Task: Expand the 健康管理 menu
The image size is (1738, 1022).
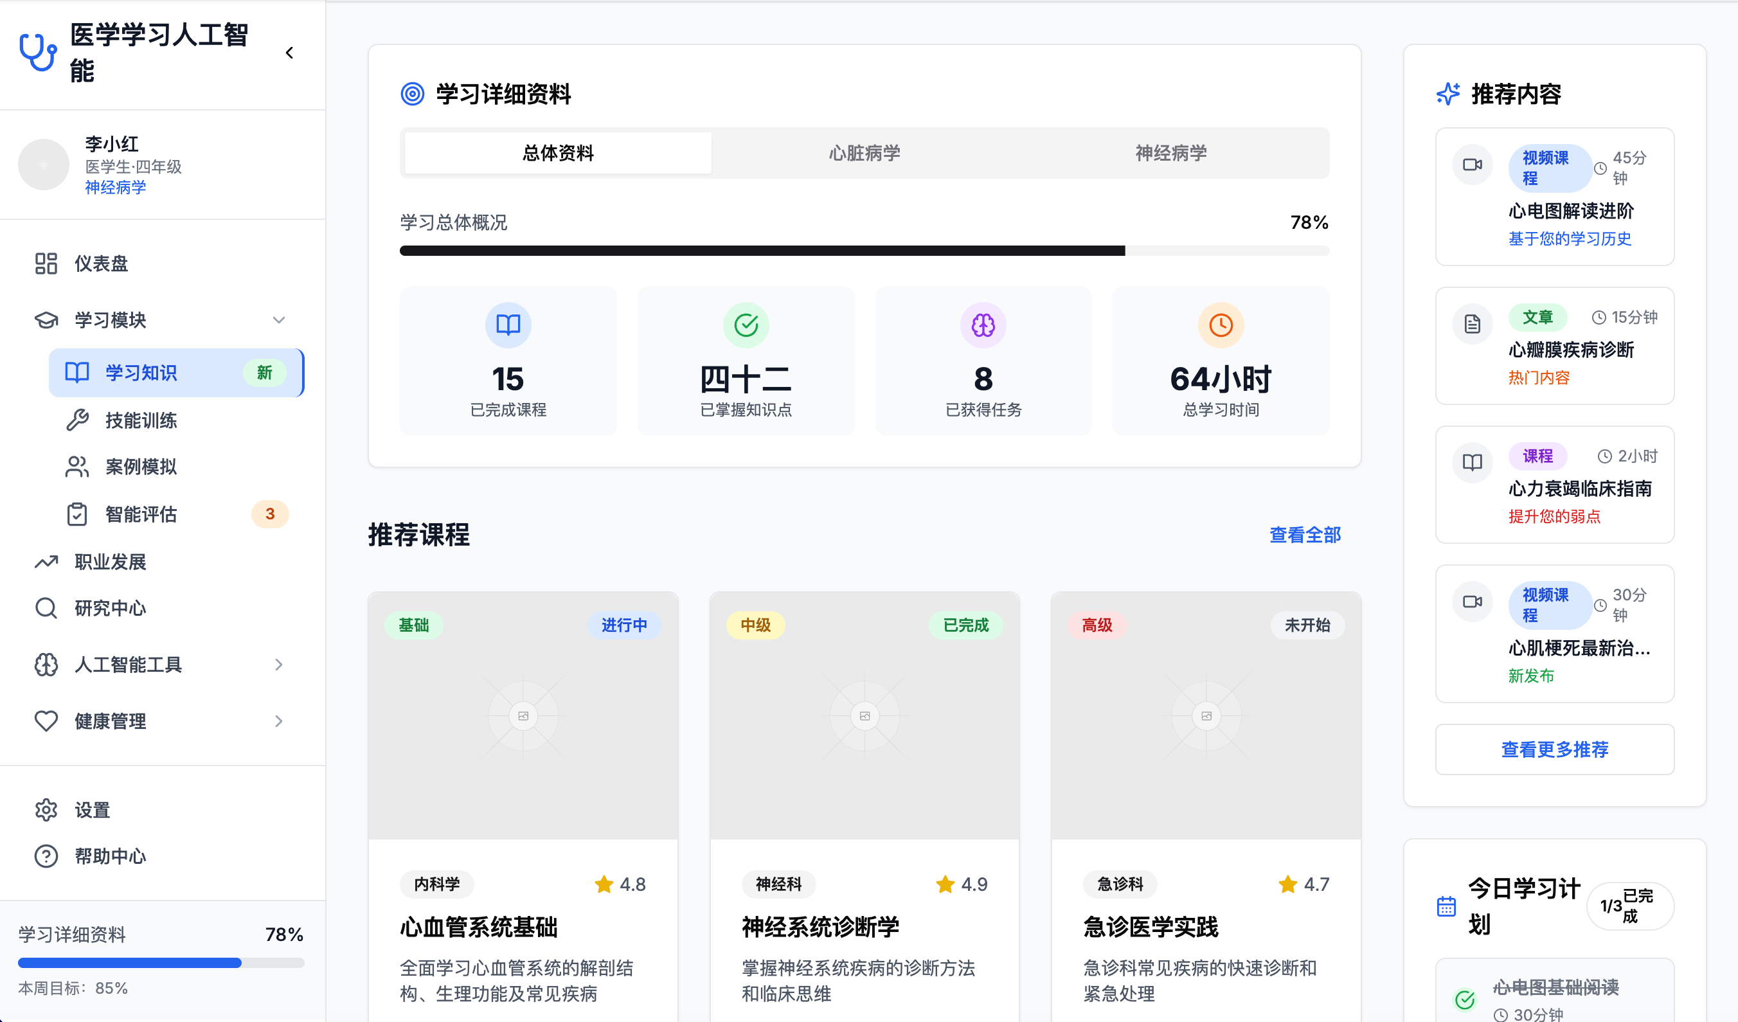Action: 278,721
